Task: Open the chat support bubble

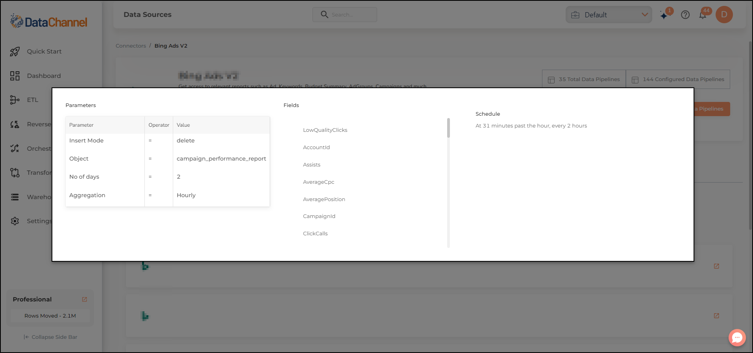Action: click(x=737, y=338)
